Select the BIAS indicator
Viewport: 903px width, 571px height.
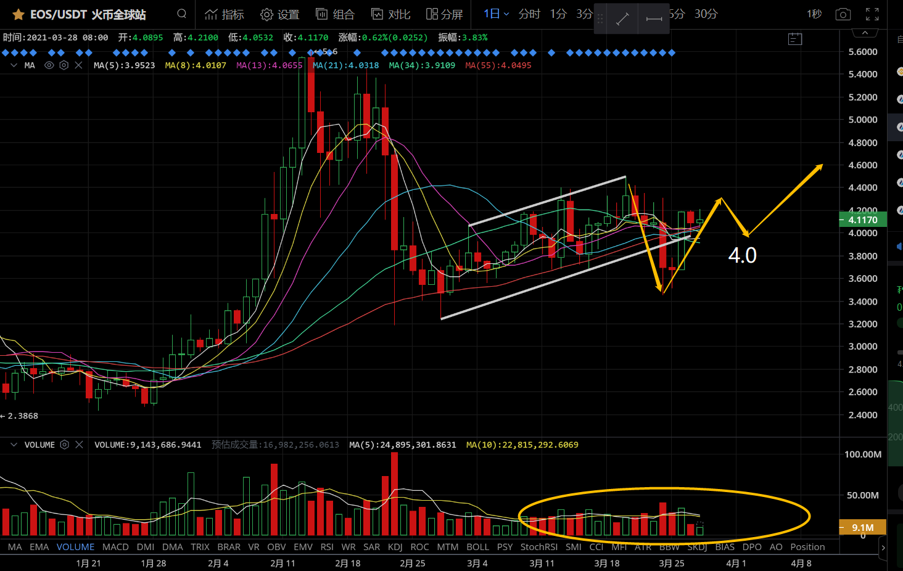[725, 547]
